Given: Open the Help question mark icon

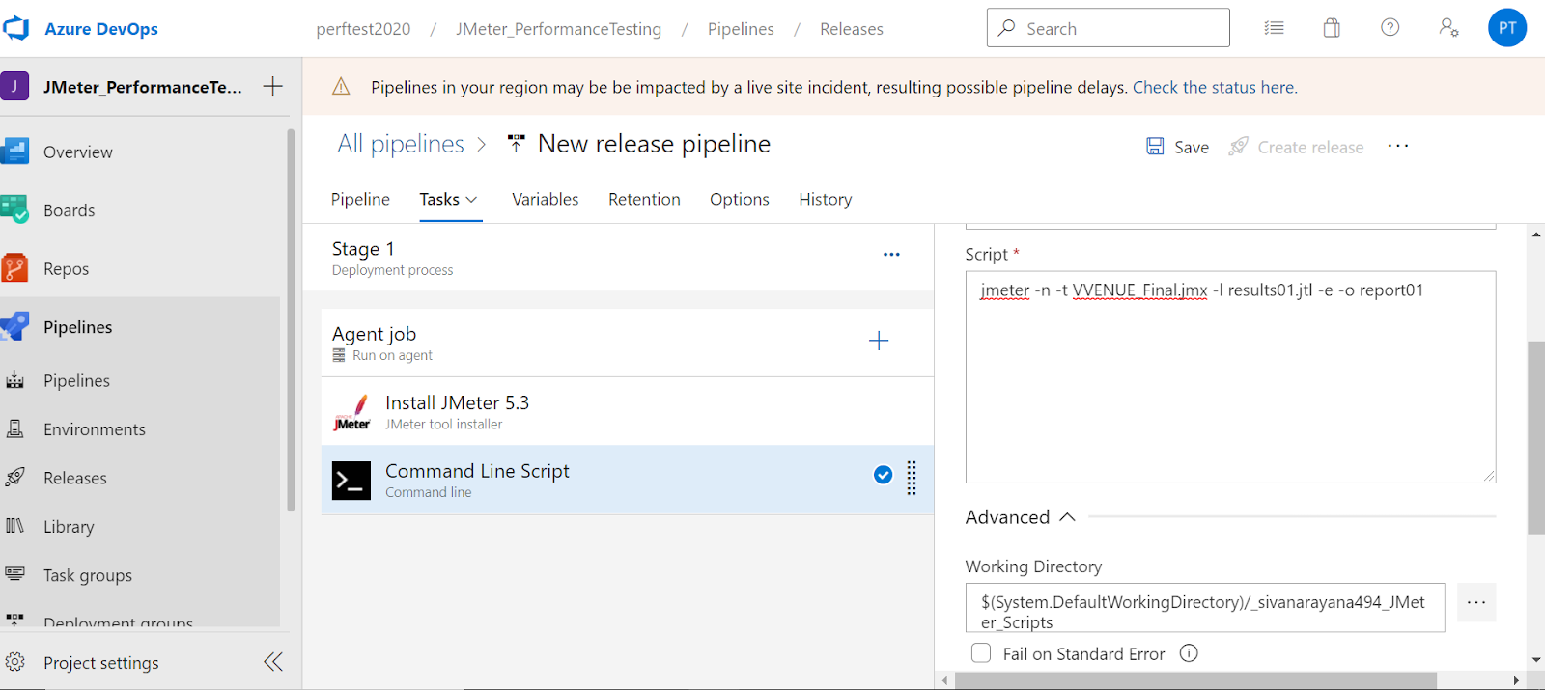Looking at the screenshot, I should coord(1390,28).
